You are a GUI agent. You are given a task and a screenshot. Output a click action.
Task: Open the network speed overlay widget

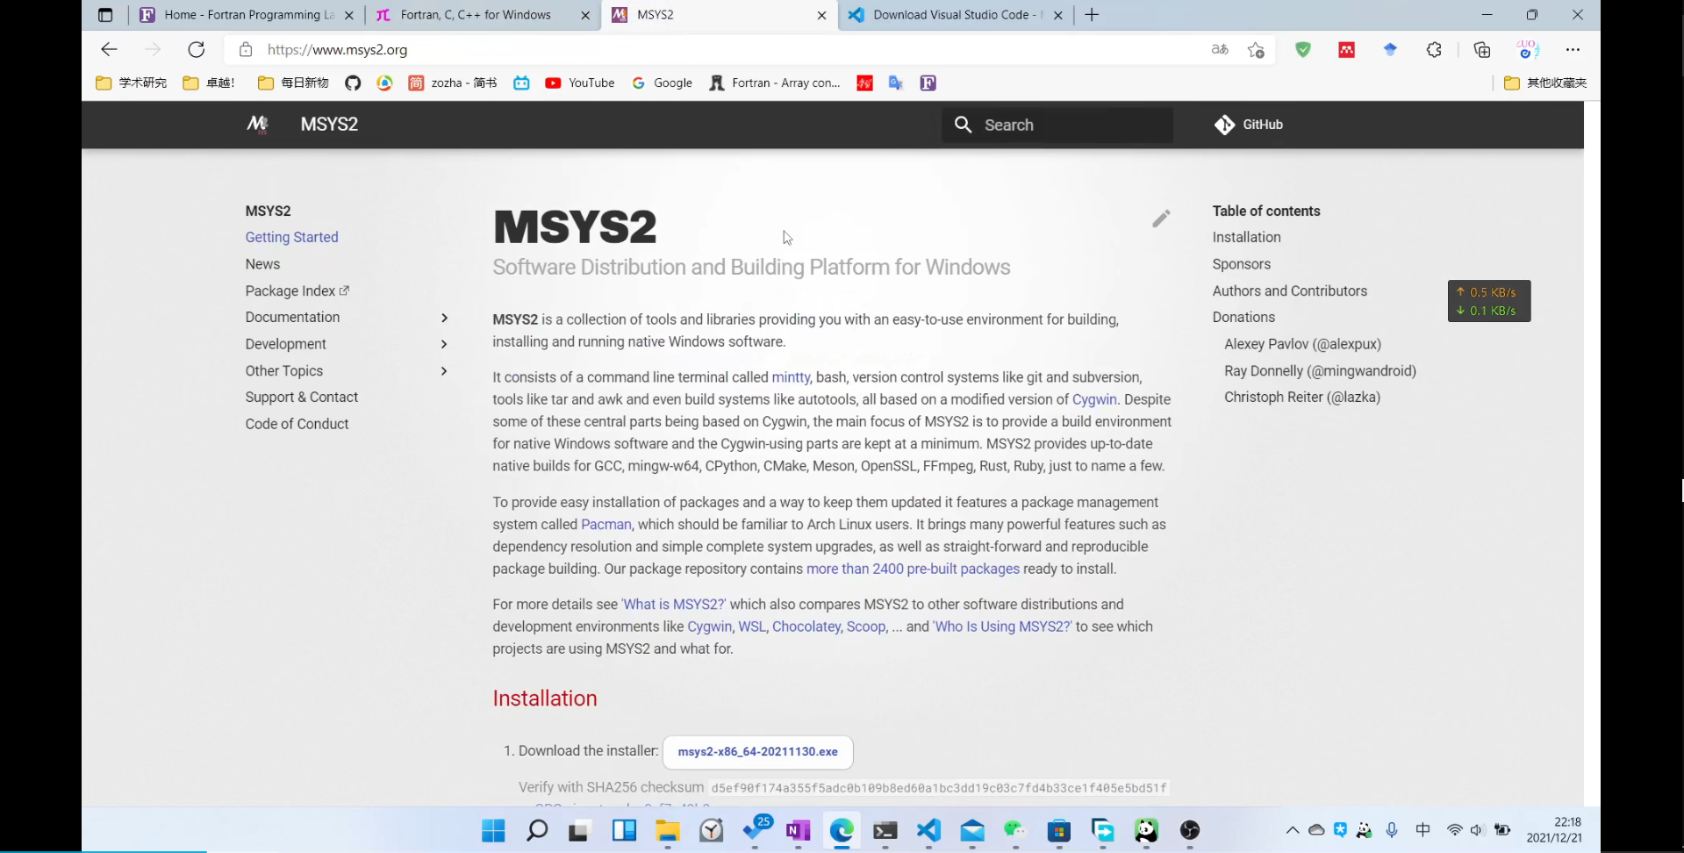pyautogui.click(x=1489, y=301)
